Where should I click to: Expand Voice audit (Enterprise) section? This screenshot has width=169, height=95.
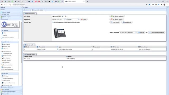pyautogui.click(x=11, y=87)
